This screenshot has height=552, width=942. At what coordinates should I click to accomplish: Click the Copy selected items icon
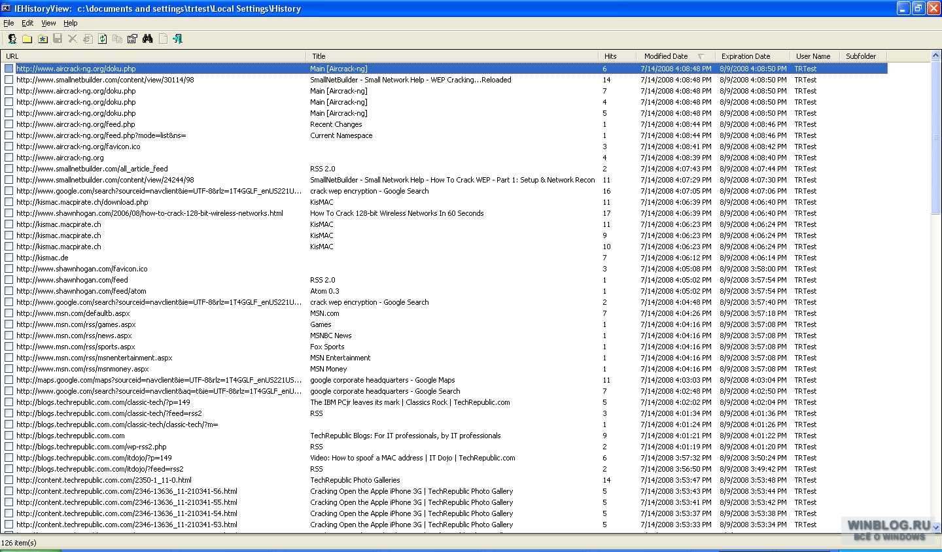[118, 39]
